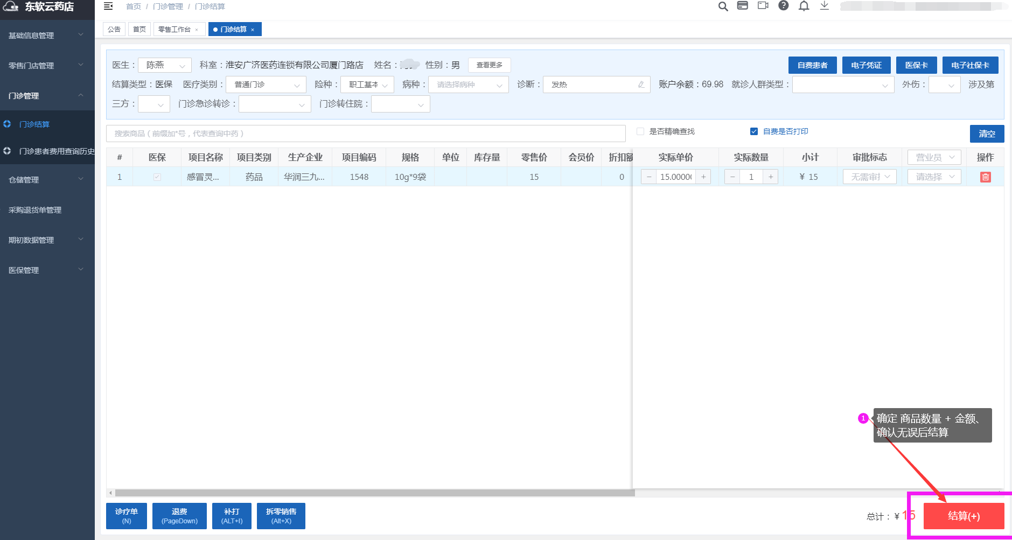Click the card icon in top header

click(742, 6)
